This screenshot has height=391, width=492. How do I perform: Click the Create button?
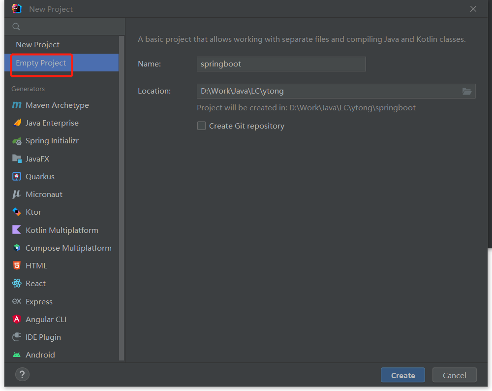click(403, 375)
